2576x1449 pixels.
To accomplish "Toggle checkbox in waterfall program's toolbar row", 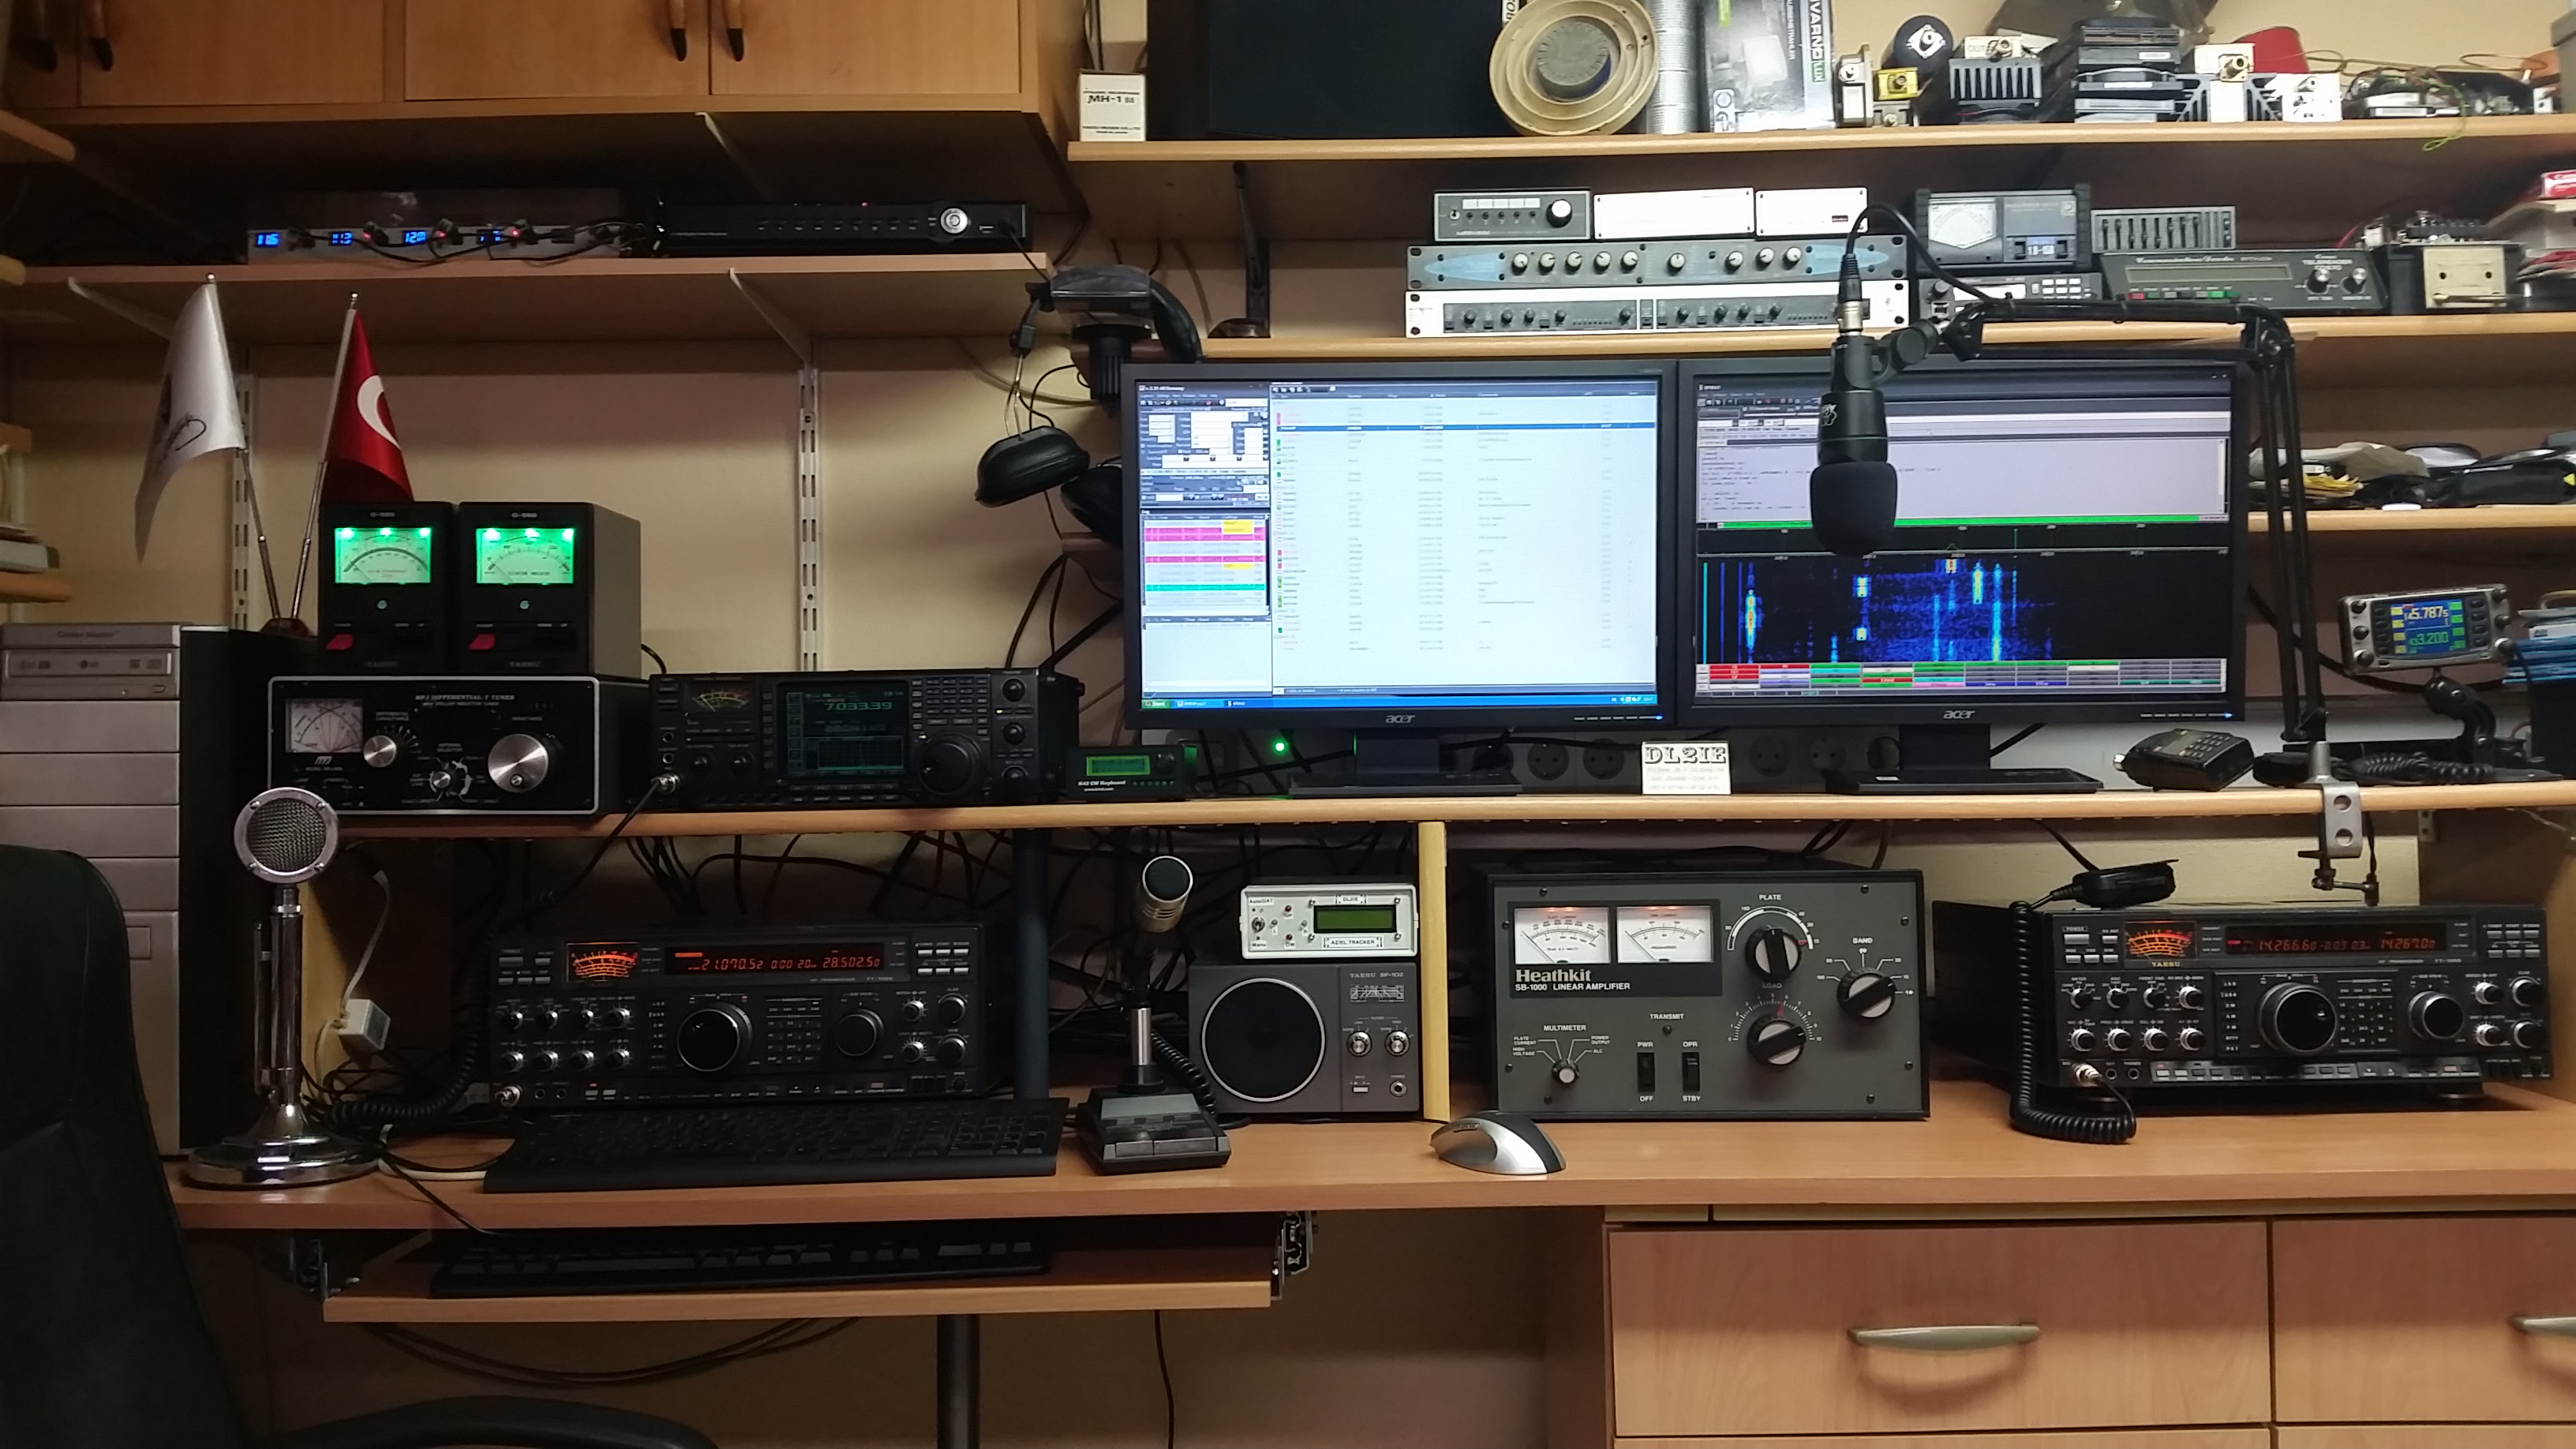I will pos(1745,409).
